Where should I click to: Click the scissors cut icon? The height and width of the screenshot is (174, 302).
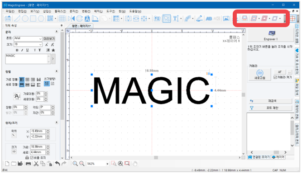click(x=36, y=164)
